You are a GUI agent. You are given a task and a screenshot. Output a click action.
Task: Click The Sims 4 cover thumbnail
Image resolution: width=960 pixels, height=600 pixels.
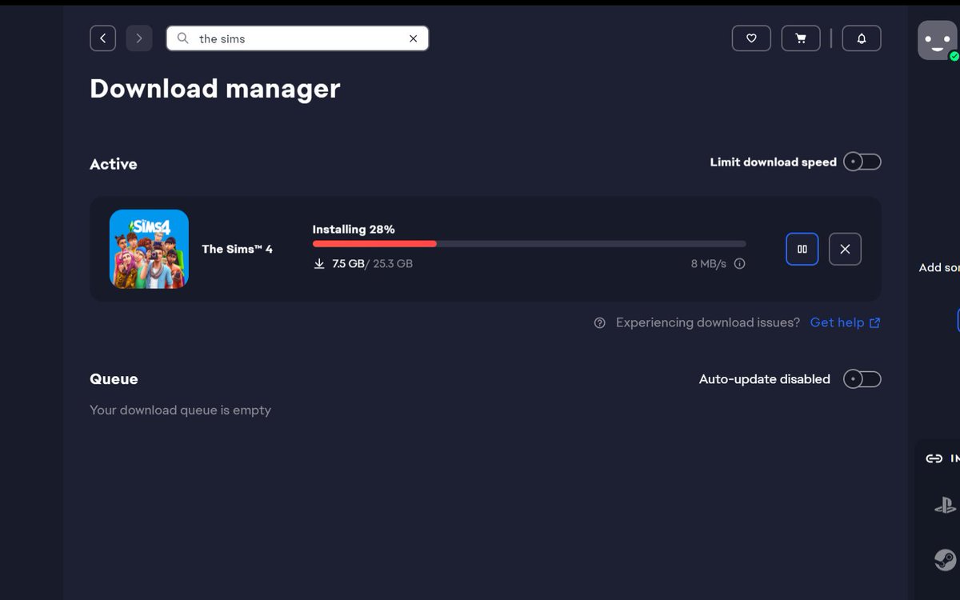149,249
